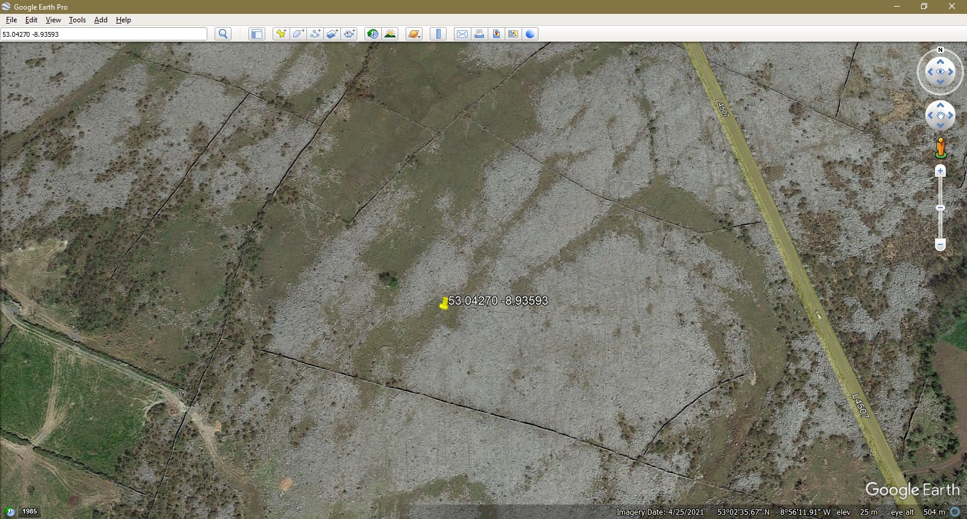Open the View menu
Image resolution: width=967 pixels, height=519 pixels.
pyautogui.click(x=53, y=20)
